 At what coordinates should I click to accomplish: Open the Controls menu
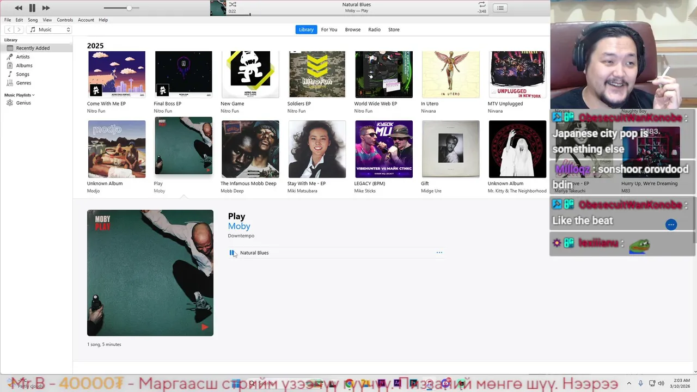coord(65,20)
